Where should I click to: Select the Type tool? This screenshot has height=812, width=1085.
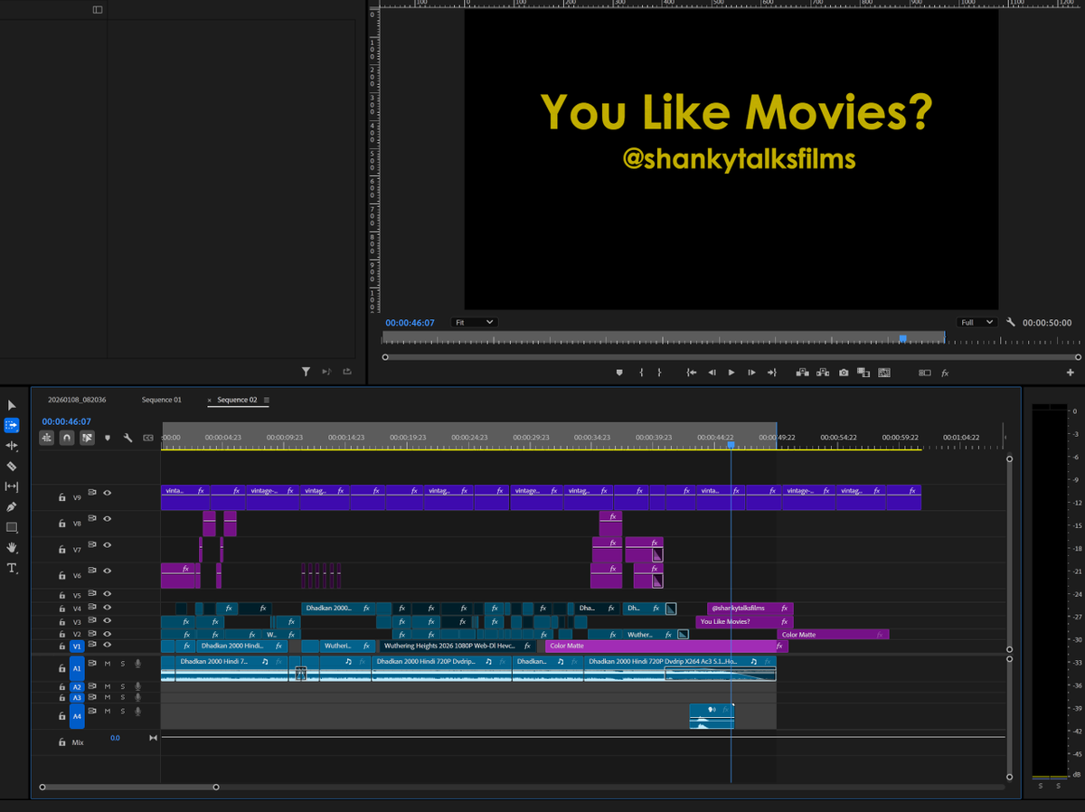click(12, 568)
